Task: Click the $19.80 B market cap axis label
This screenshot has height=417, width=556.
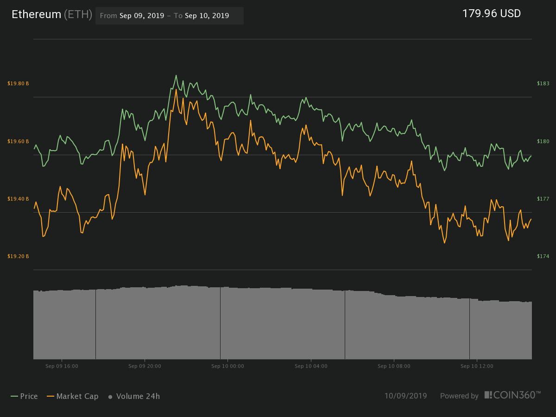Action: tap(19, 83)
